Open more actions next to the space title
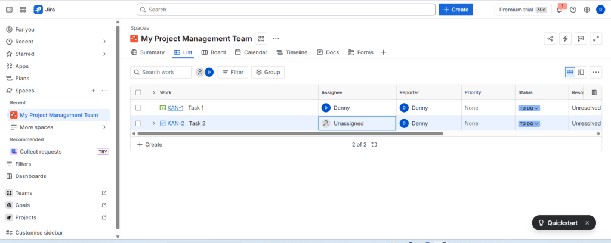The image size is (611, 243). (276, 39)
